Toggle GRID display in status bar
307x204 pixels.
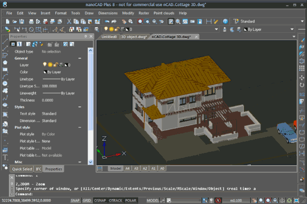pos(87,200)
